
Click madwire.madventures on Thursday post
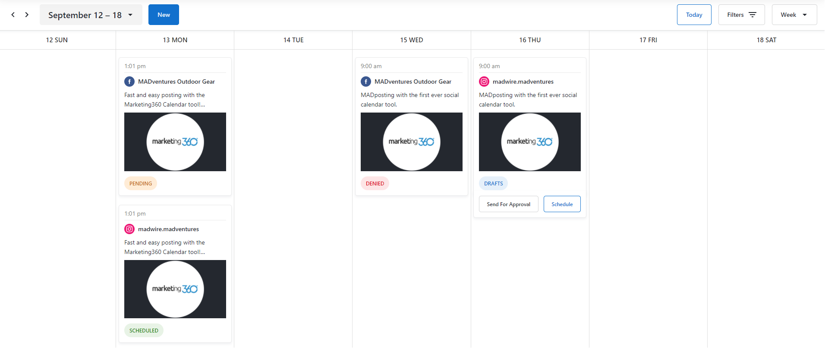(523, 82)
